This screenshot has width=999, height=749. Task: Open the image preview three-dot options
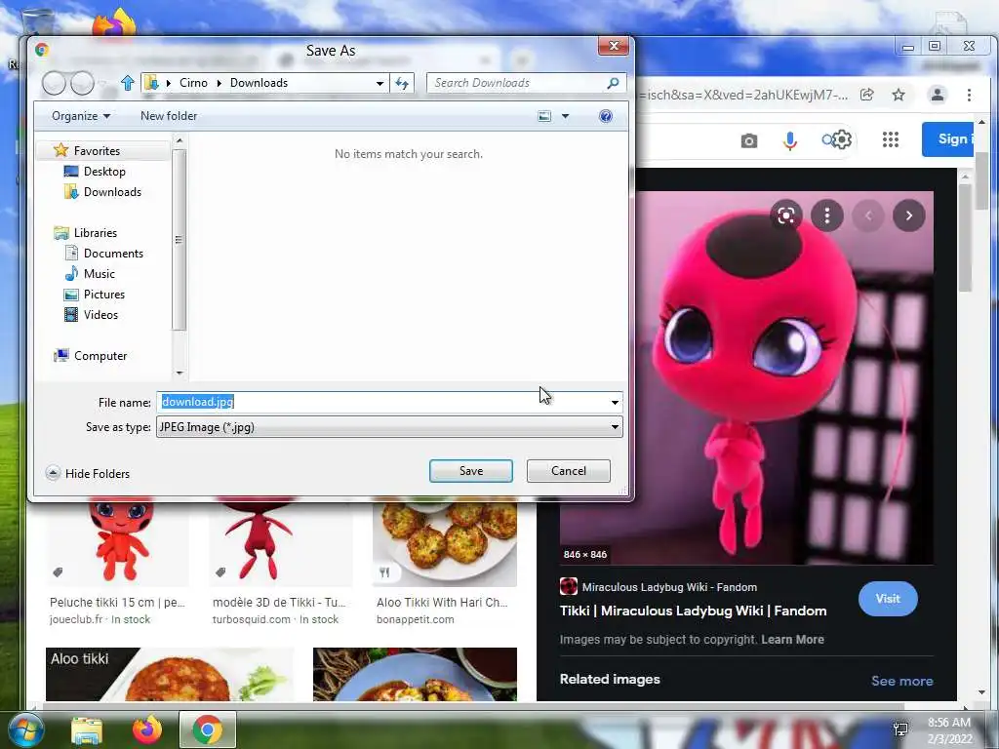coord(827,216)
